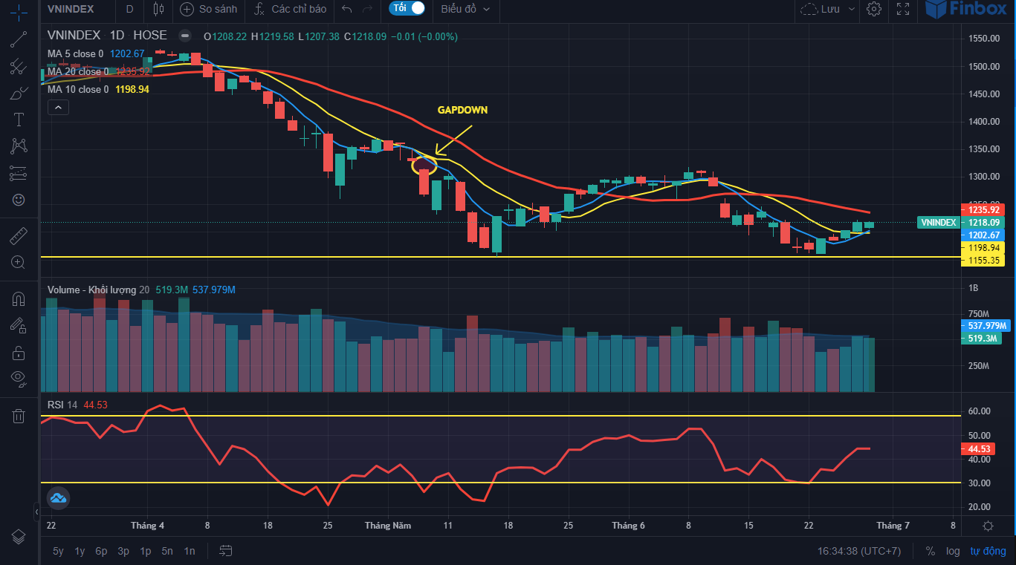Click the So sánh compare button
Image resolution: width=1016 pixels, height=565 pixels.
[x=209, y=10]
